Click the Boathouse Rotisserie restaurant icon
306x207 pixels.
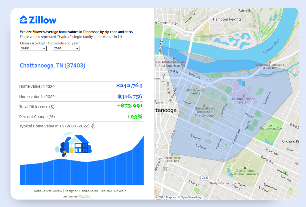[x=270, y=61]
